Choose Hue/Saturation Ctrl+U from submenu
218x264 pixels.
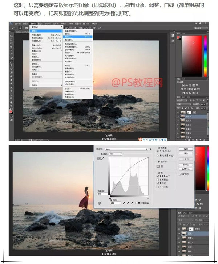point(78,47)
